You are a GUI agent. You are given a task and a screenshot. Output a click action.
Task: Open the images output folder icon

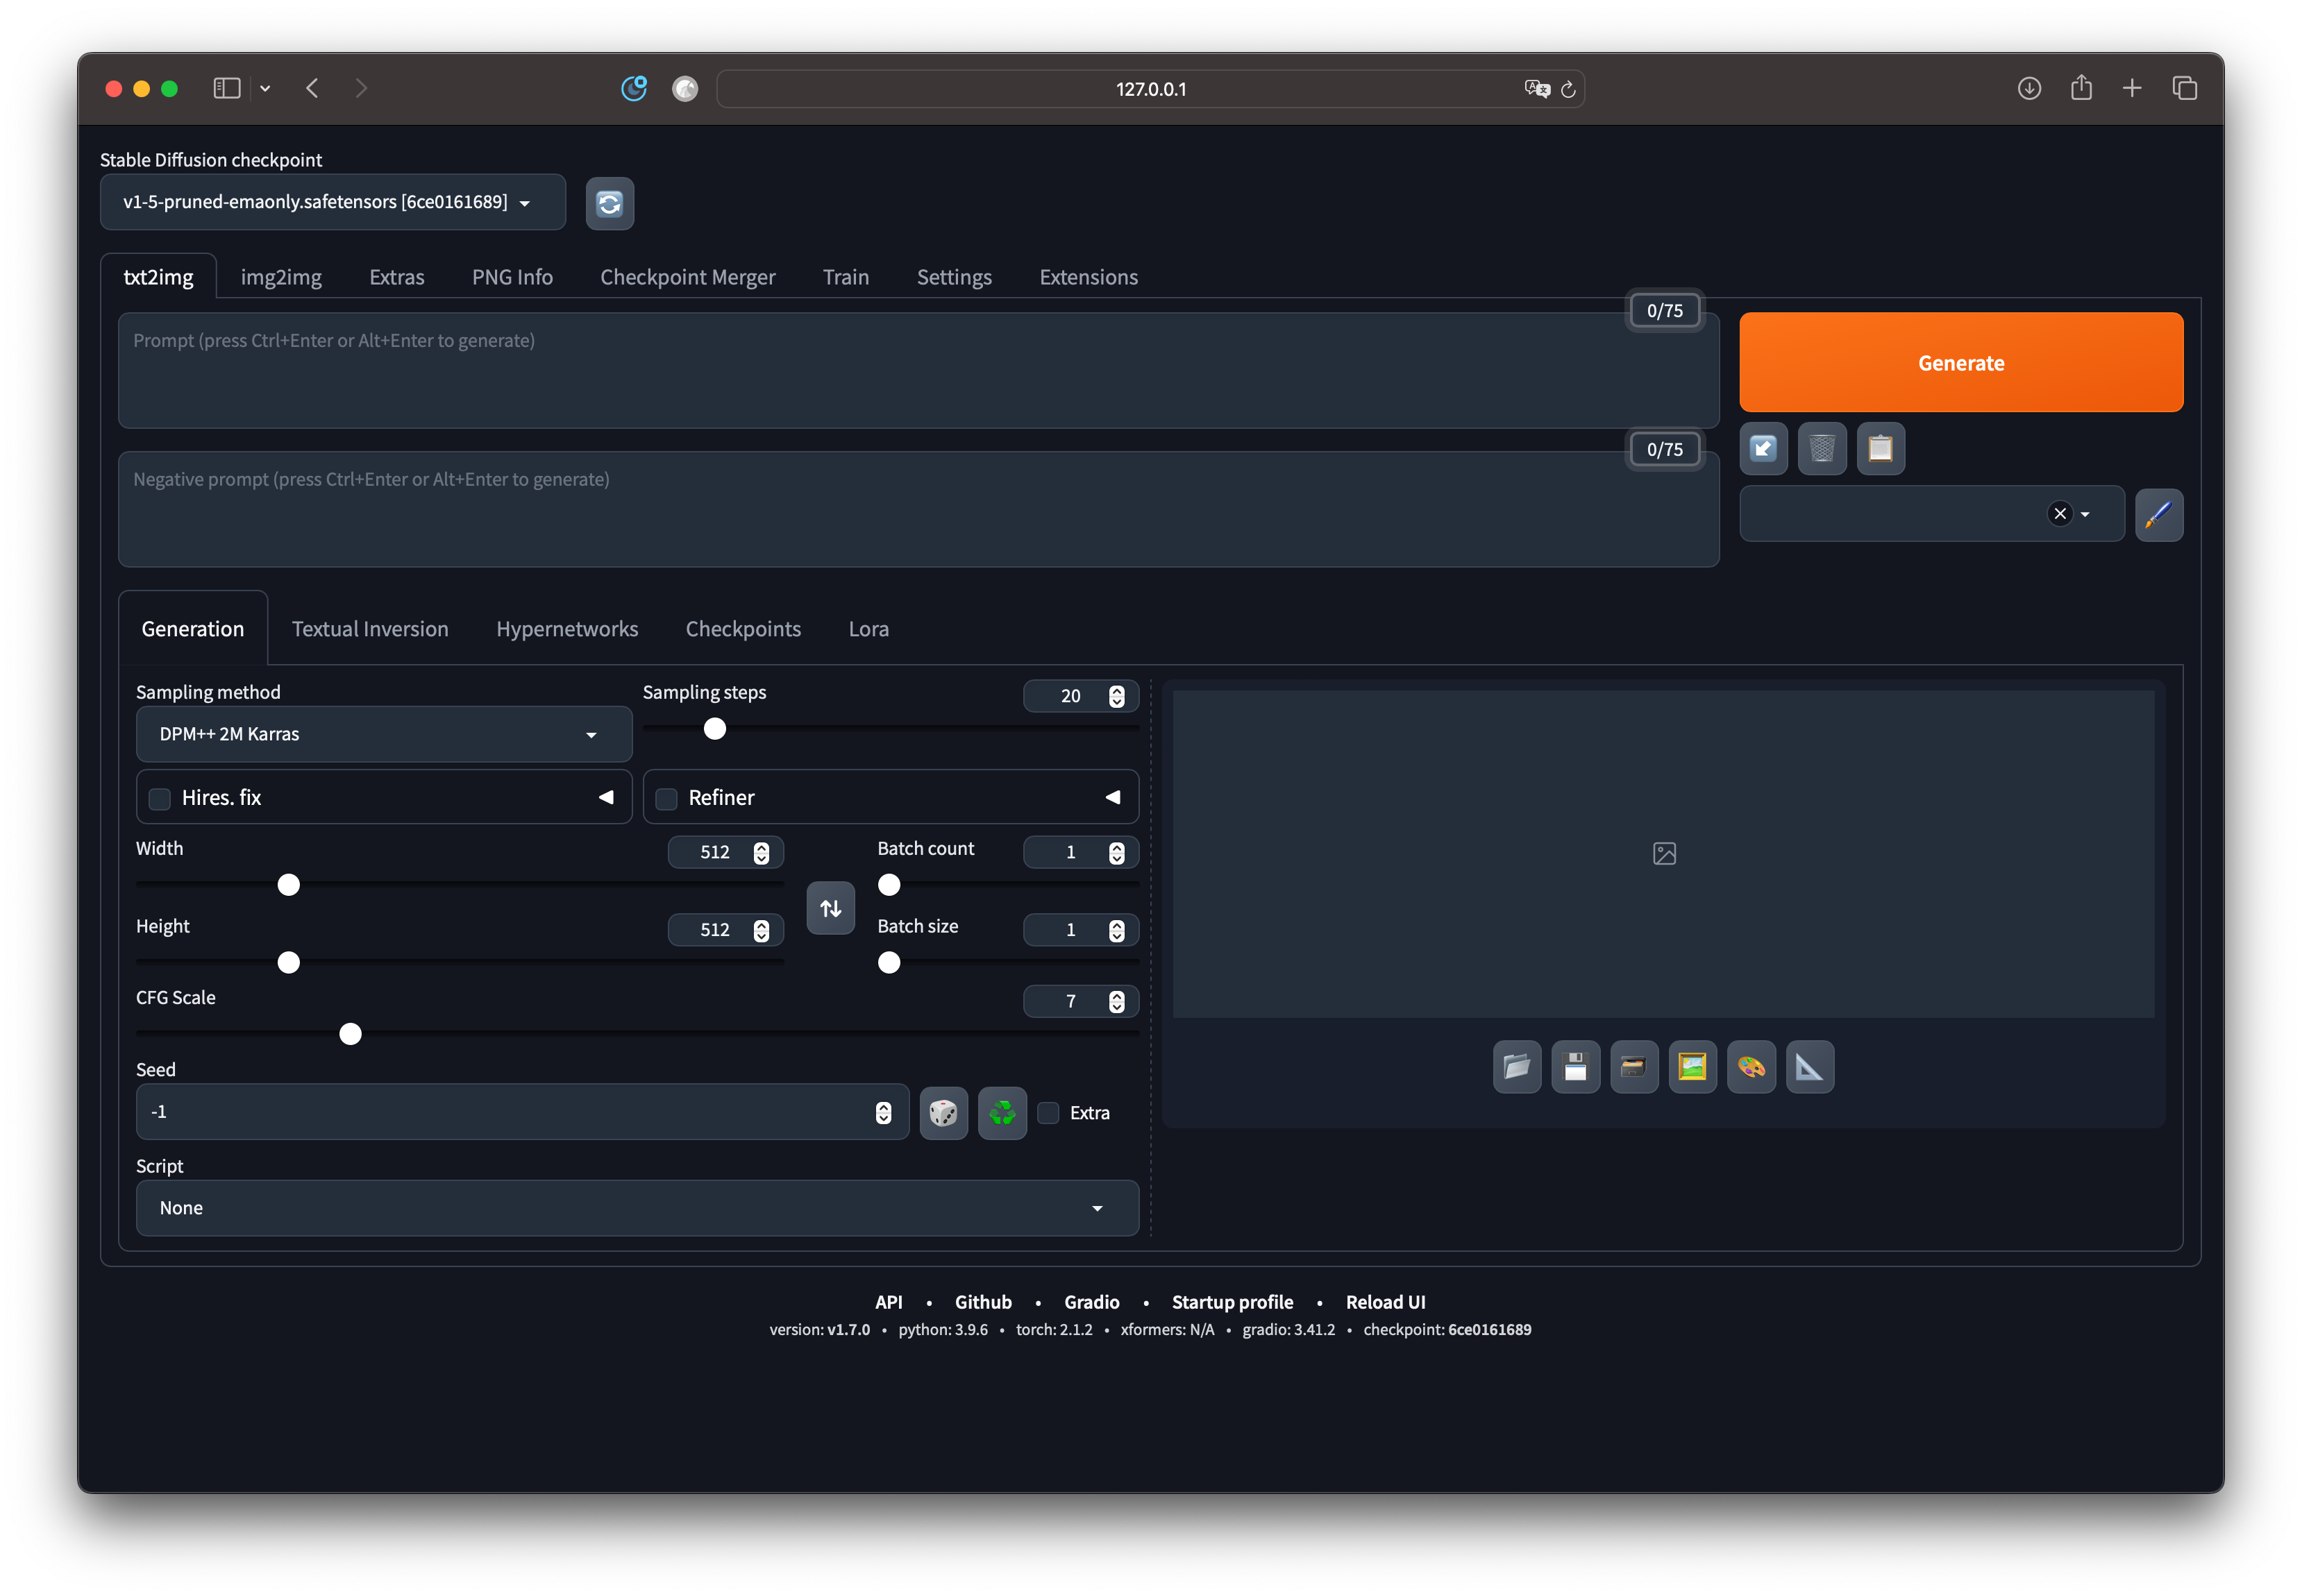click(1515, 1066)
